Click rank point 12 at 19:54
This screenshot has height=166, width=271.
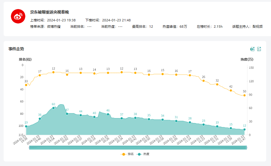click(x=53, y=72)
